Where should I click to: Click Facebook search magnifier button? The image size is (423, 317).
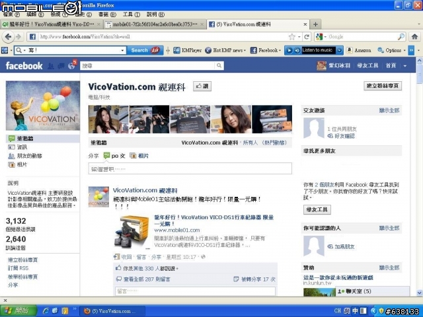[219, 65]
